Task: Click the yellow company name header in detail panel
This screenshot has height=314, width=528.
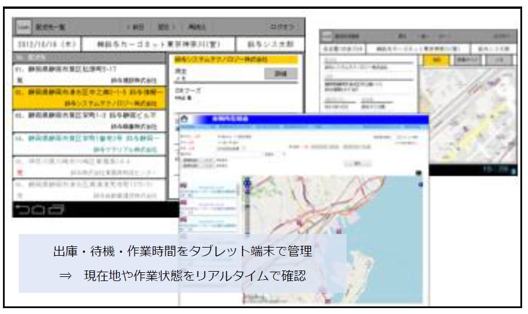Action: 236,60
